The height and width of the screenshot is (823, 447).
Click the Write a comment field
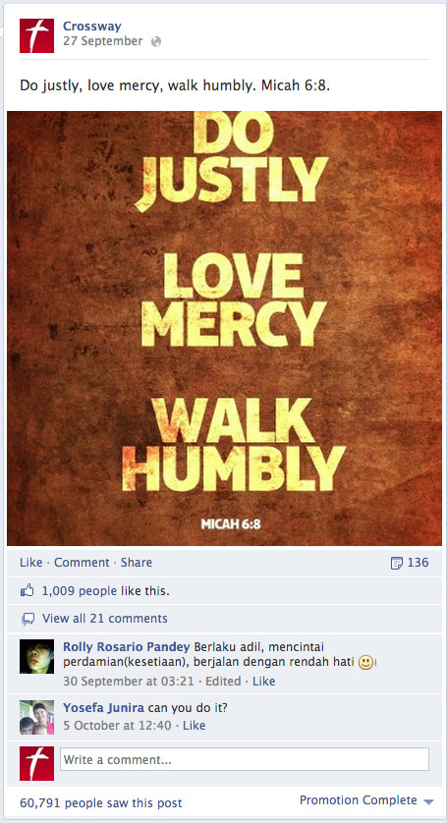[x=245, y=759]
